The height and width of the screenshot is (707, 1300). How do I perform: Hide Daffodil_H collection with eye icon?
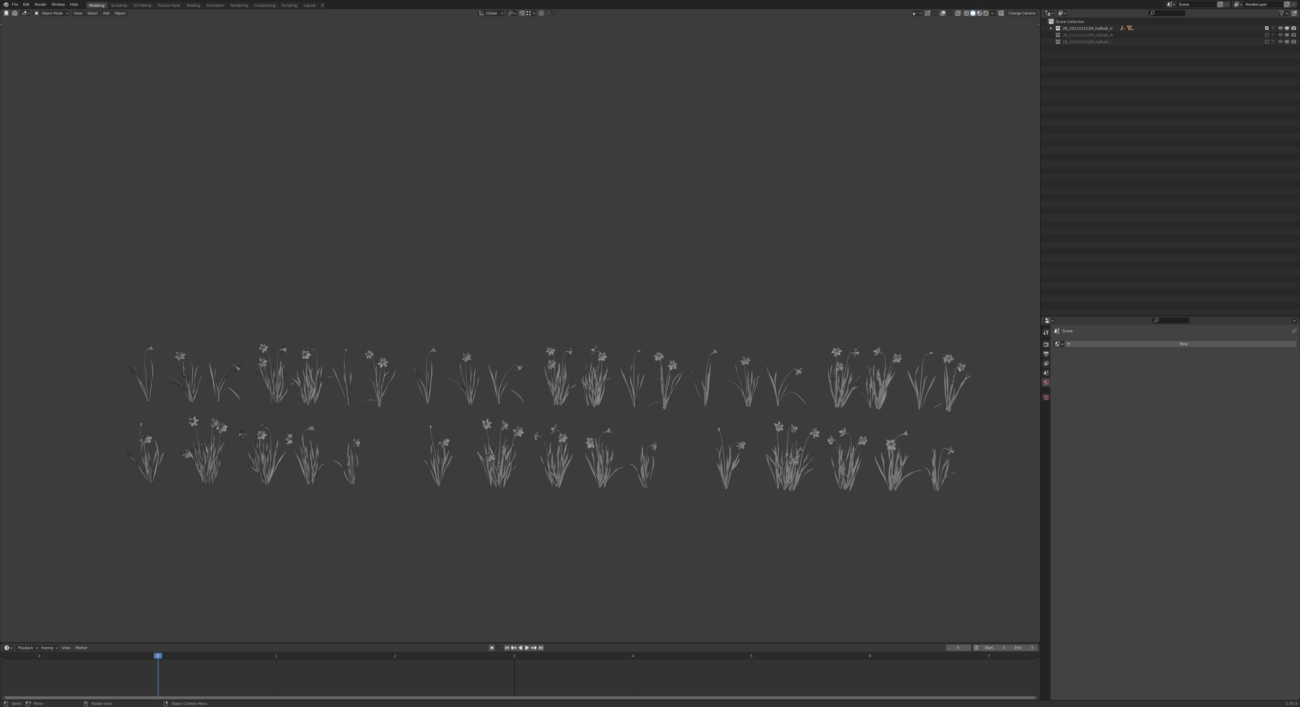(1280, 28)
